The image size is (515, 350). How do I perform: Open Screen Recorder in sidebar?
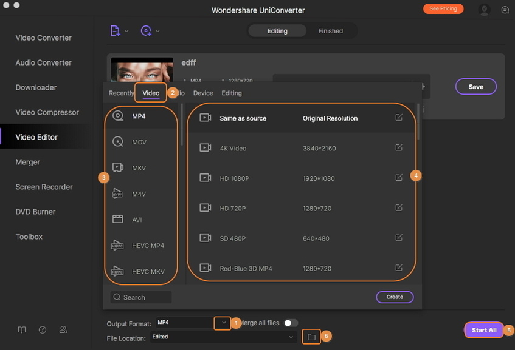coord(44,187)
